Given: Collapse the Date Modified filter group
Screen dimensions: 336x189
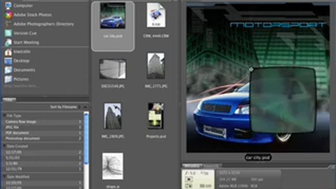Looking at the screenshot, I should (x=4, y=177).
